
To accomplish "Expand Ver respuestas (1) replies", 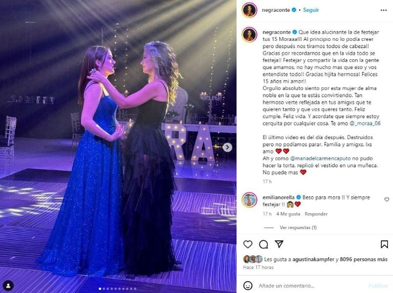I will 298,228.
